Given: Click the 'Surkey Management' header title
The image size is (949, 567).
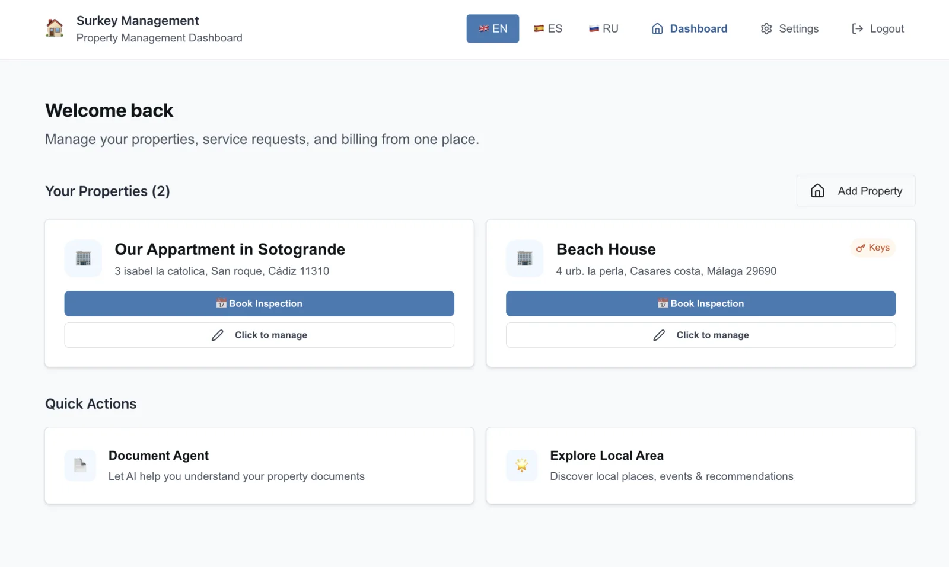Looking at the screenshot, I should point(138,21).
